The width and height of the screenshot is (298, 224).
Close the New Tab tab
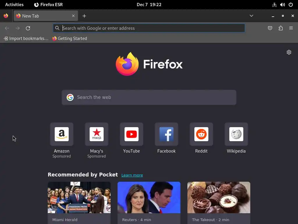click(x=73, y=16)
